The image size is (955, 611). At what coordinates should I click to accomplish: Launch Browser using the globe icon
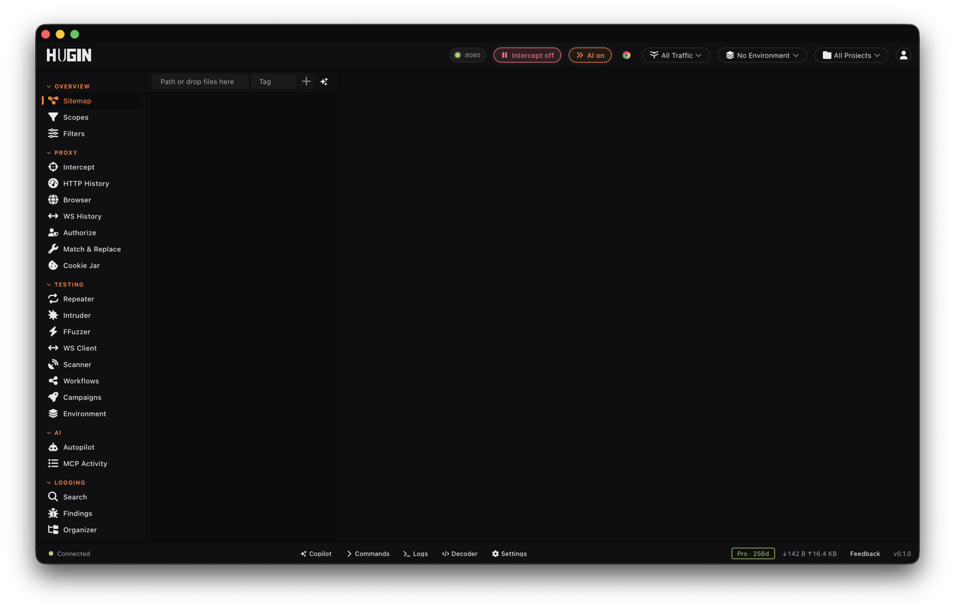[x=53, y=200]
